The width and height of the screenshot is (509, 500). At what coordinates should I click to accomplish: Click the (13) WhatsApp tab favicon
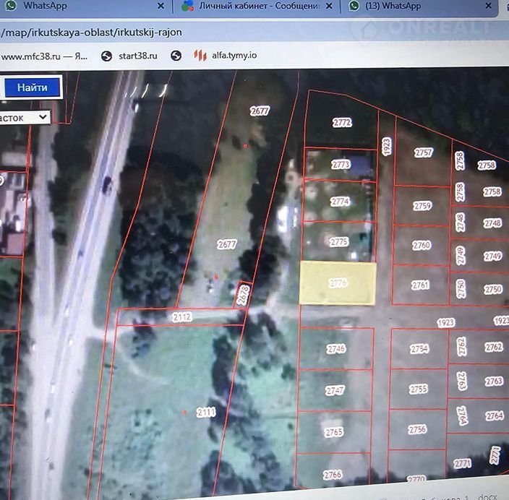[354, 6]
